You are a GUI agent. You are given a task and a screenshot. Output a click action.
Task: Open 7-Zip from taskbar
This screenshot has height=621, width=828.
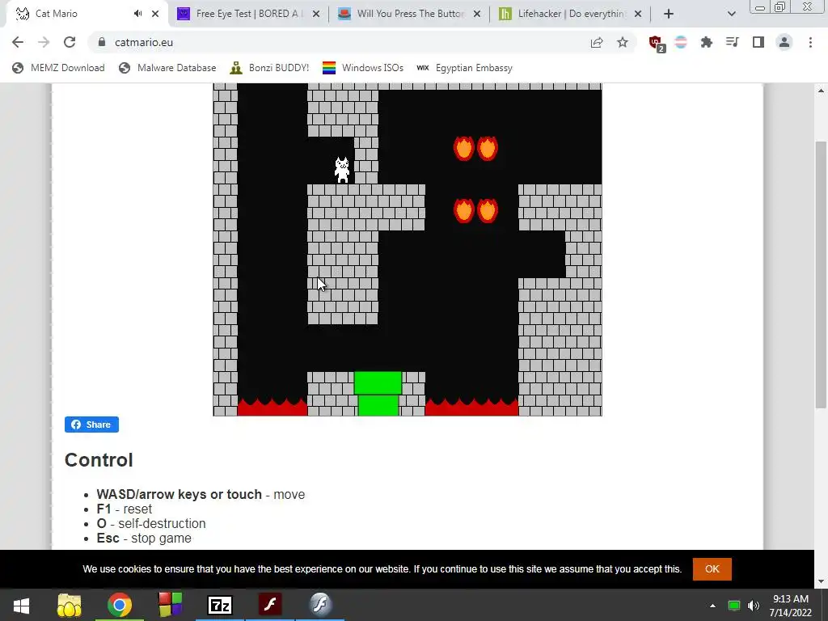(220, 605)
